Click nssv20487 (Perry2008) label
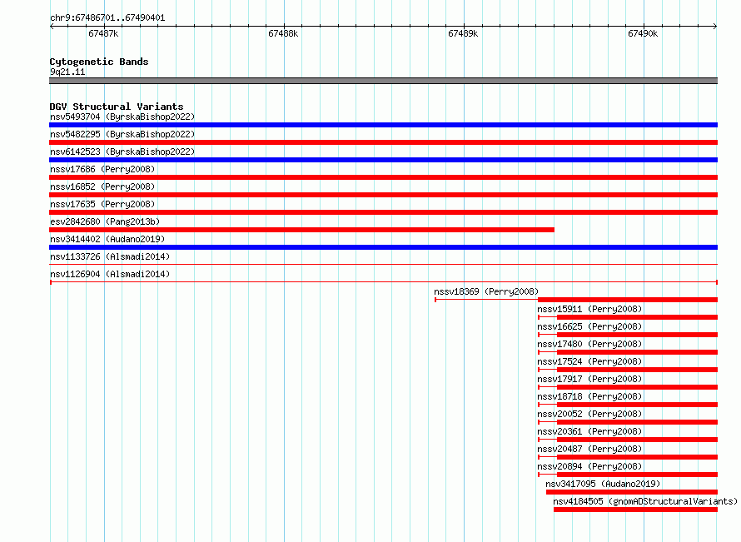 click(x=589, y=449)
